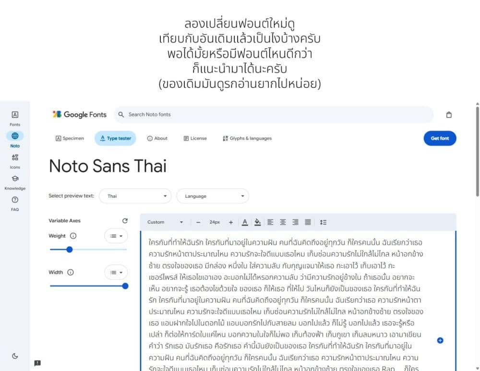Open the text color picker

(x=245, y=222)
